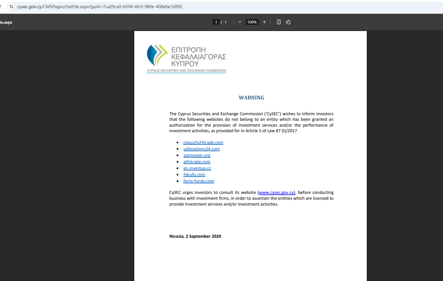The width and height of the screenshot is (443, 281).
Task: Zoom out using the minus button
Action: tap(240, 22)
